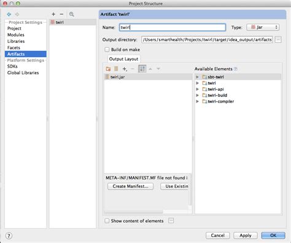The image size is (291, 243).
Task: Switch to the Output Layout tab
Action: (x=123, y=59)
